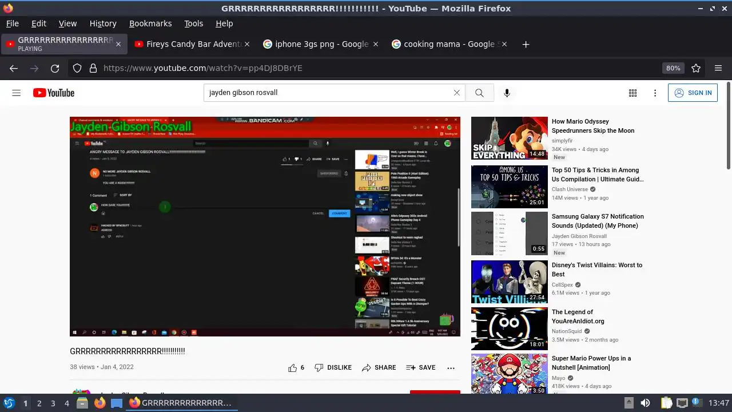
Task: Visit Jayden Gibson Rosvall channel in sidebar
Action: click(579, 236)
